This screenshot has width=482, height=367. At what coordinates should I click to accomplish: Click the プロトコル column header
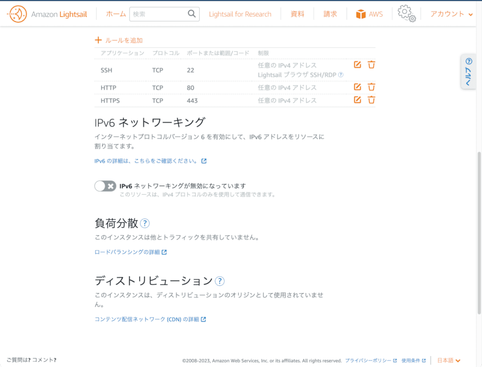point(166,53)
